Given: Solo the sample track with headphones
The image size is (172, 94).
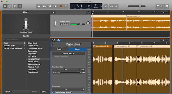Looking at the screenshot, I should click(x=64, y=24).
